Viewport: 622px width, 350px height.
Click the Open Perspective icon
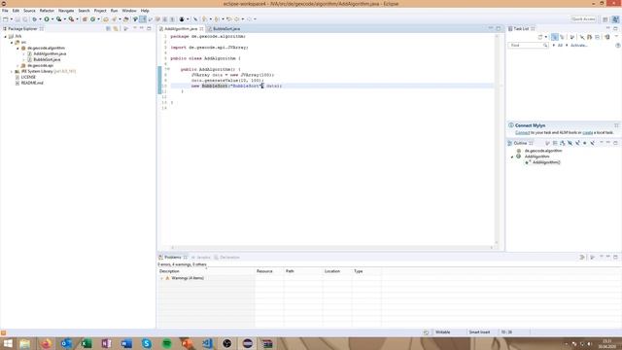[605, 19]
